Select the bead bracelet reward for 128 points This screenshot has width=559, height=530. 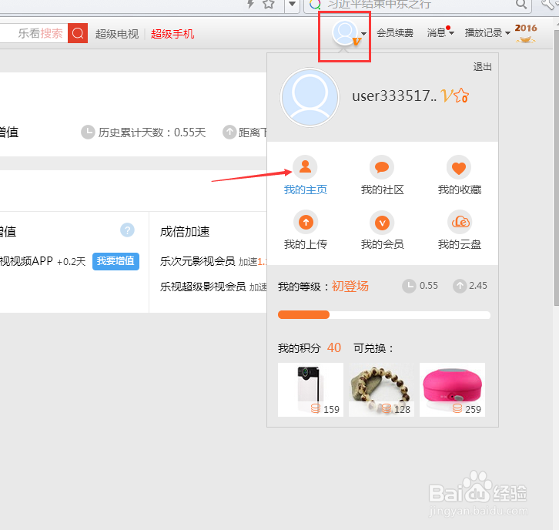(381, 390)
